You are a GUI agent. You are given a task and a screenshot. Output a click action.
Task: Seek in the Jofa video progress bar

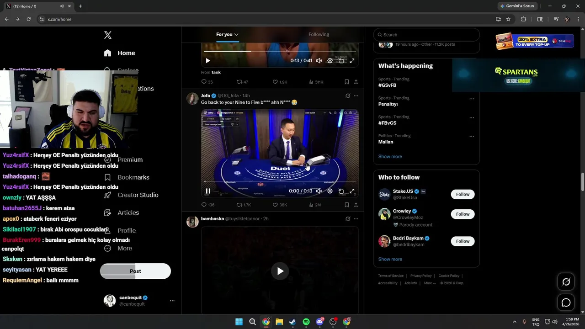coord(280,182)
